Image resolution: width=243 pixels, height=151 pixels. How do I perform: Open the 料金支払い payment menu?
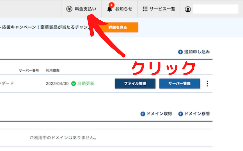coord(81,9)
